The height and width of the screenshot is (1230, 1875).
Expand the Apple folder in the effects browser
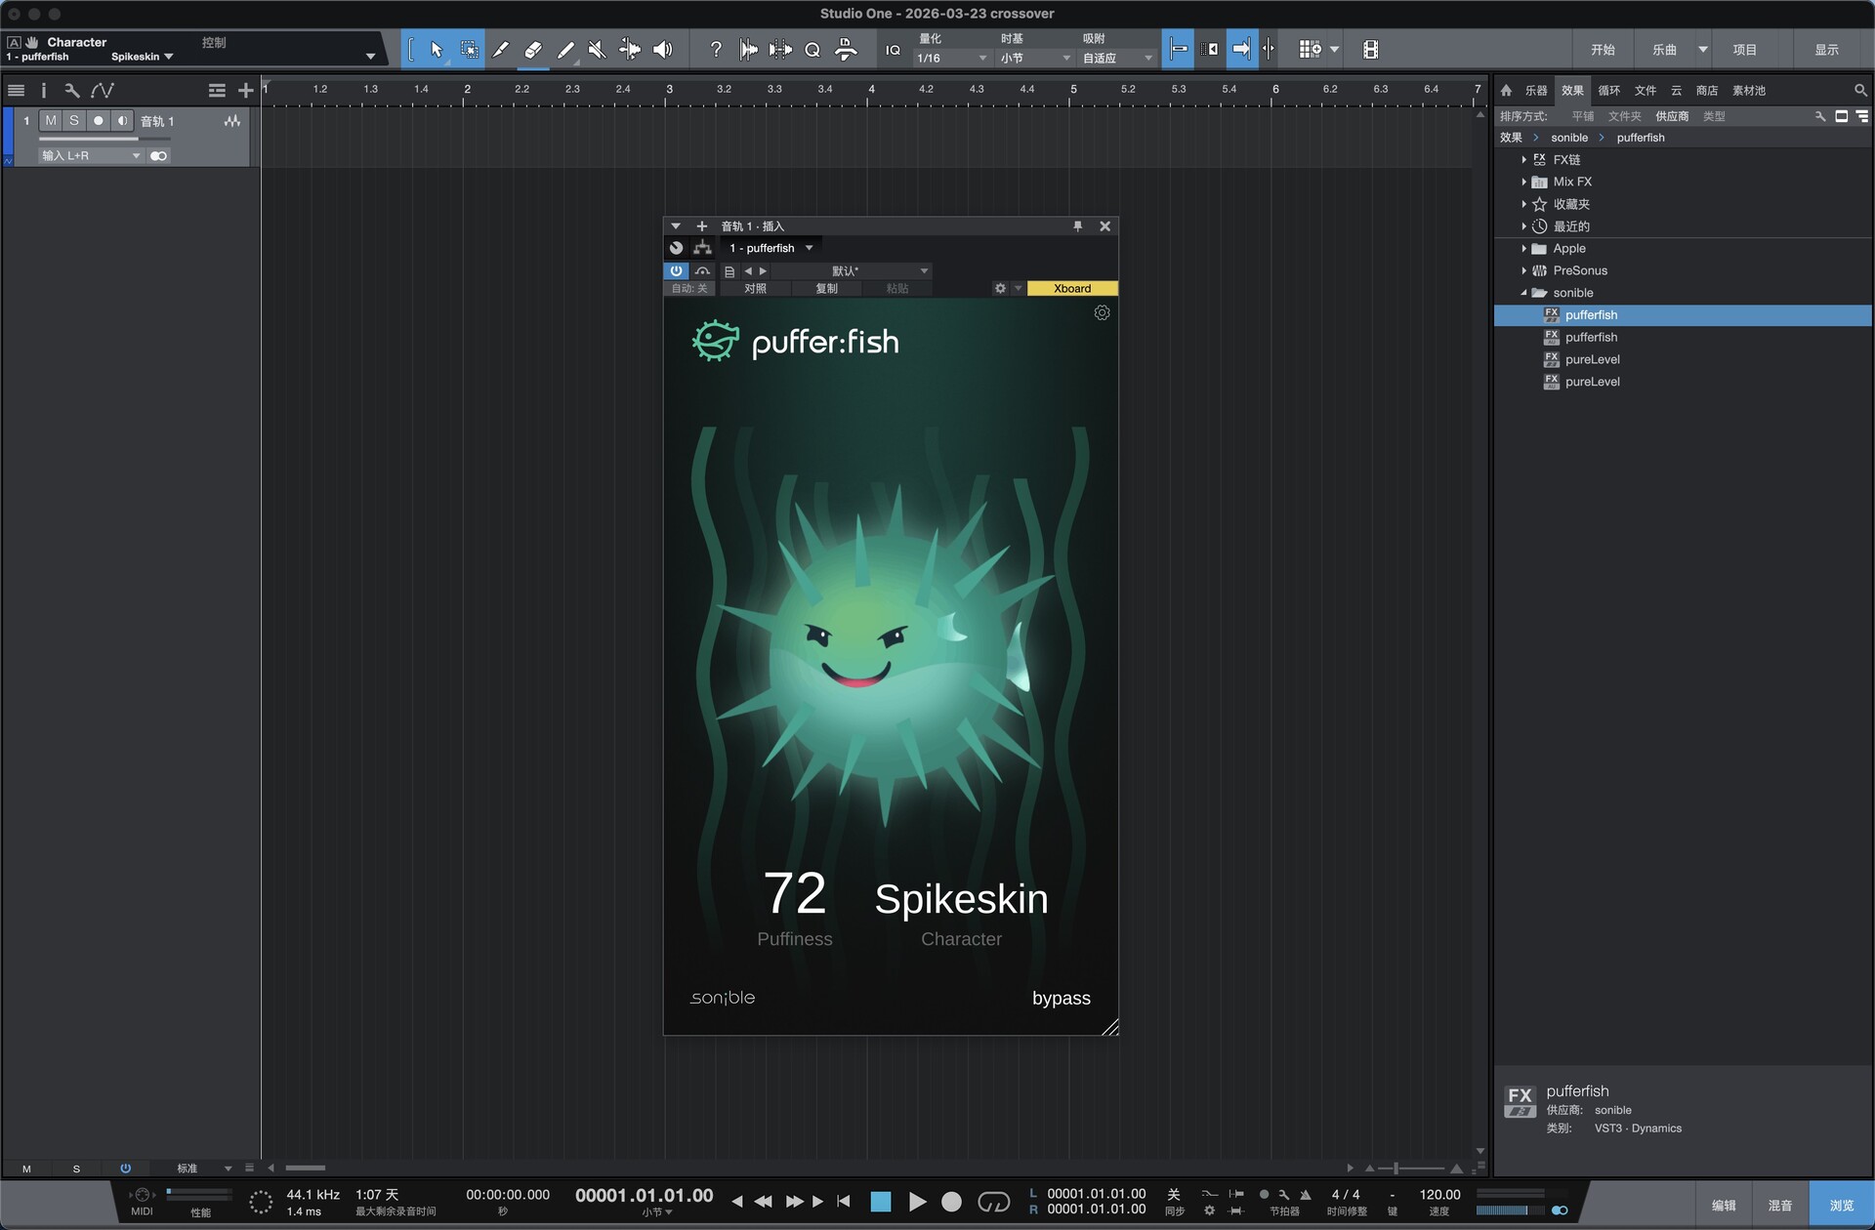pos(1524,248)
